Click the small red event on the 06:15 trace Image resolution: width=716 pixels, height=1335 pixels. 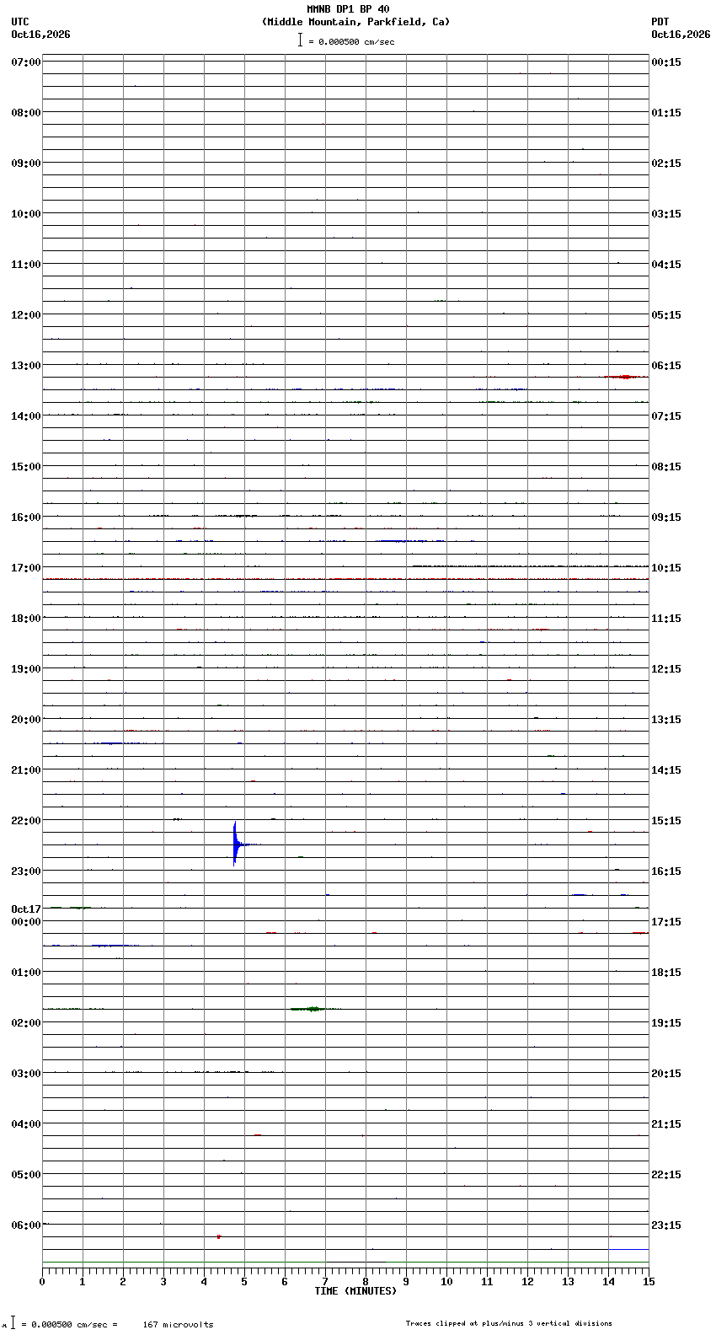click(219, 1236)
